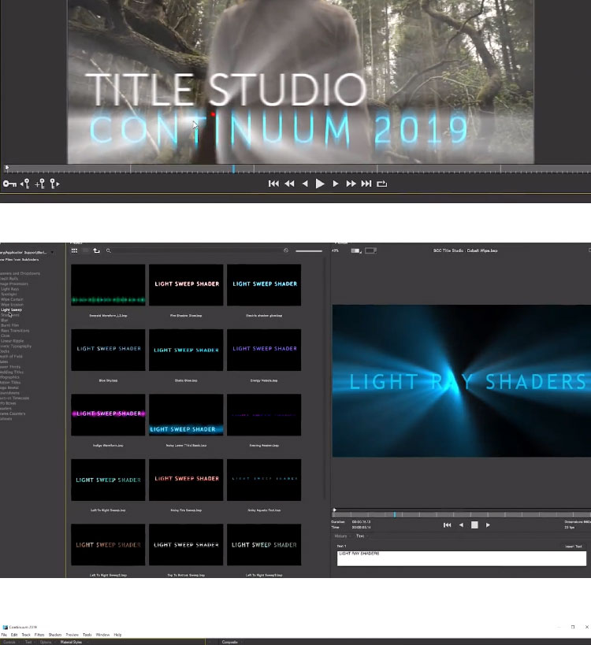Add a keyframe with the plus key icon
591x645 pixels.
pos(40,183)
